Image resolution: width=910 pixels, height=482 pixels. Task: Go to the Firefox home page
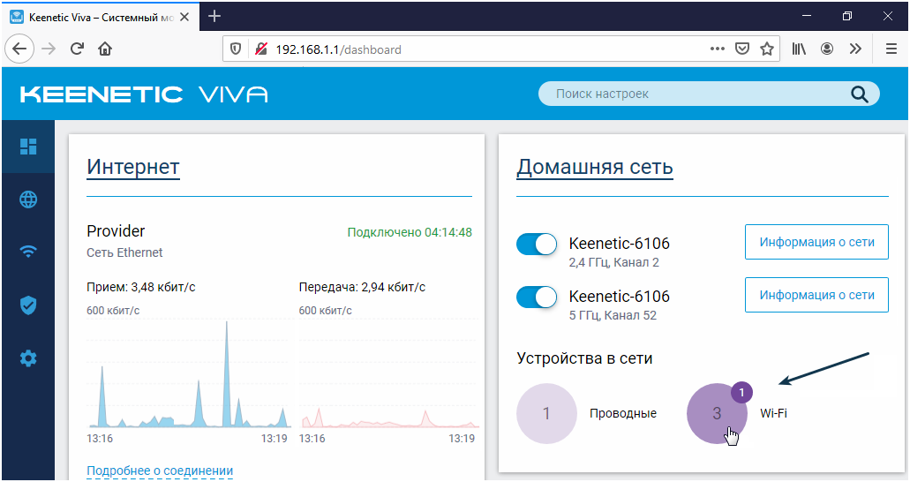click(105, 49)
